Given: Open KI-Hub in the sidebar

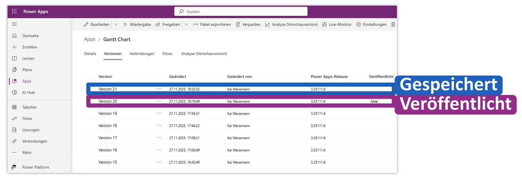Looking at the screenshot, I should pos(29,93).
